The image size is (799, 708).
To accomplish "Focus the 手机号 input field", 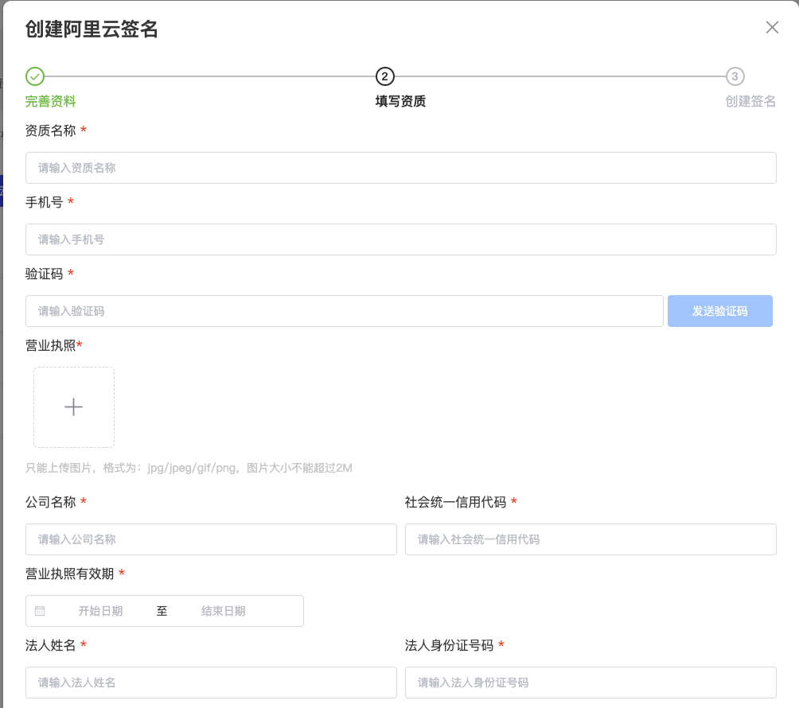I will 401,239.
